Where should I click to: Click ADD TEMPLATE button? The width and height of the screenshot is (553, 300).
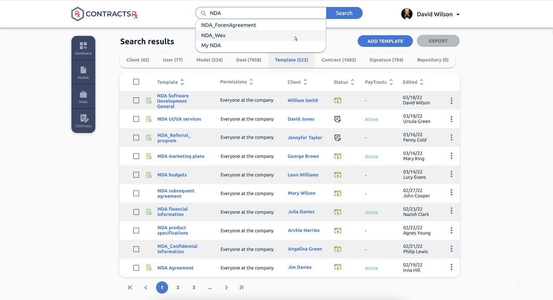pyautogui.click(x=385, y=41)
